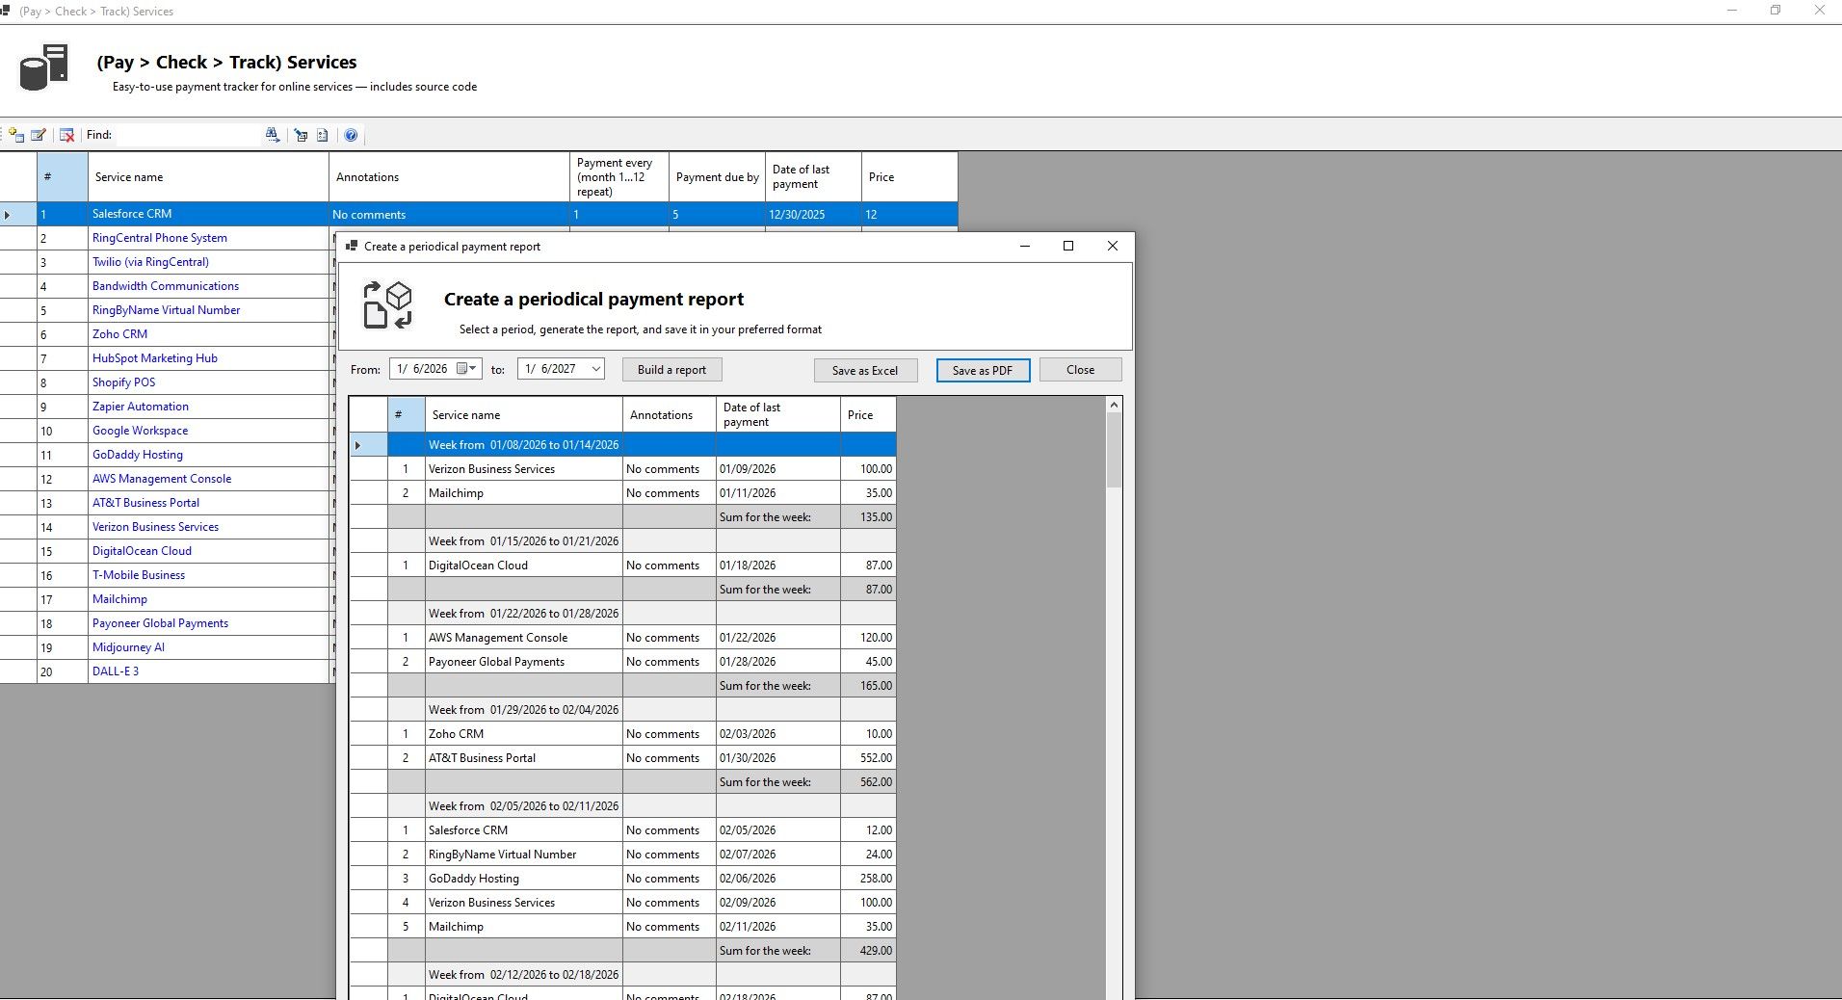Select Google Workspace in the services list

(140, 431)
